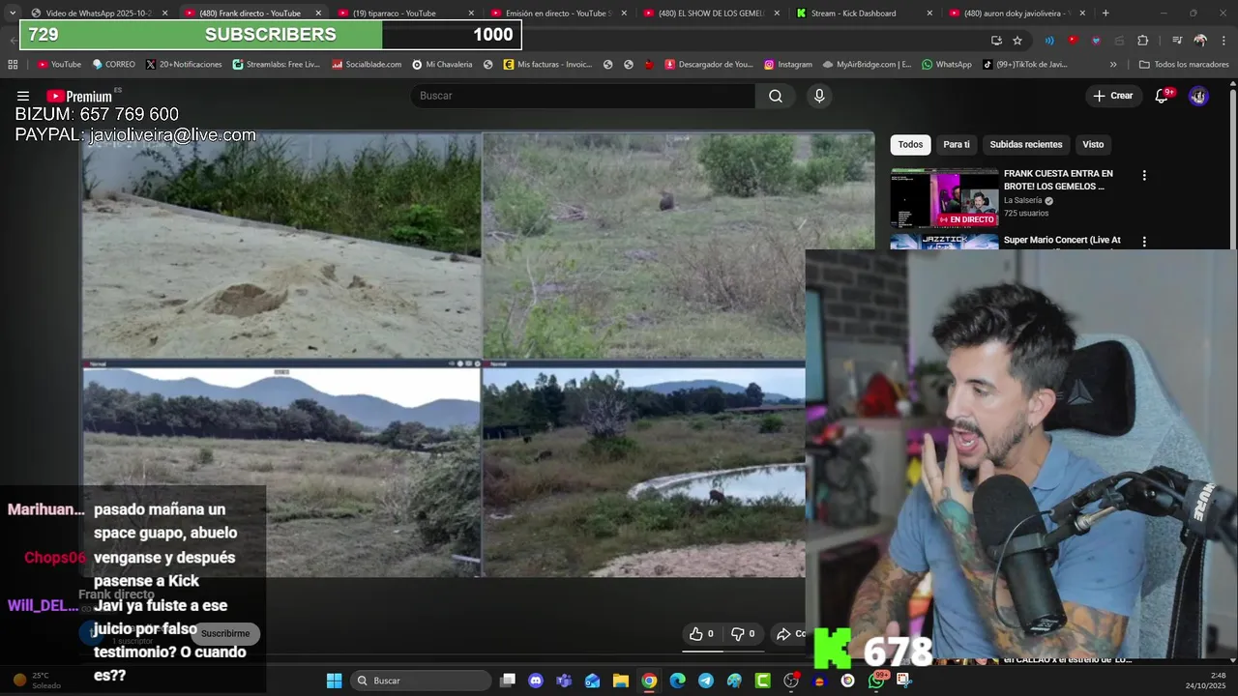Click the La Salsería channel name
The height and width of the screenshot is (696, 1238).
click(x=1022, y=201)
